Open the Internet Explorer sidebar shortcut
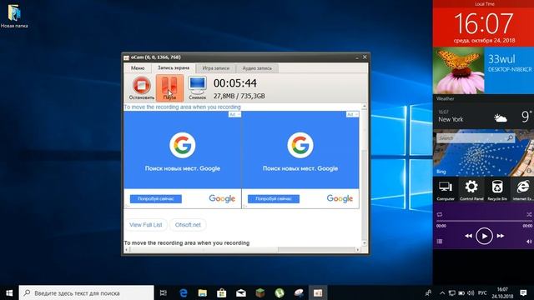Screen dimensions: 534x300 click(522, 189)
